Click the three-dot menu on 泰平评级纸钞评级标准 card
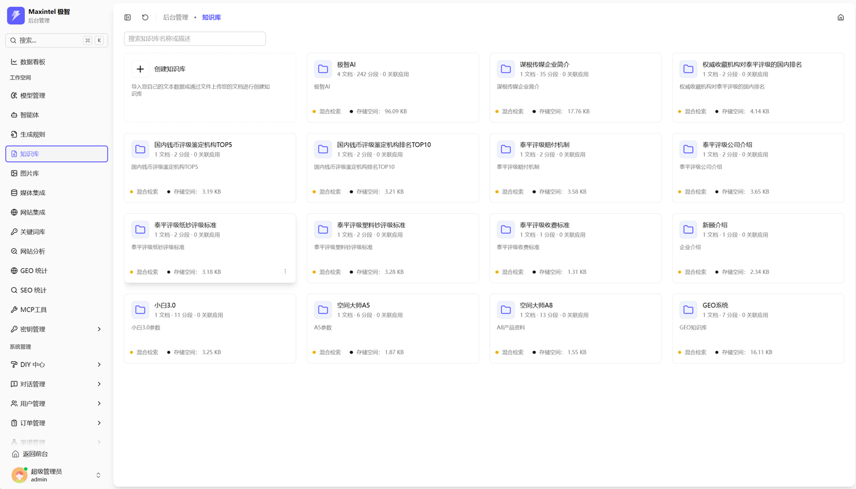This screenshot has width=856, height=489. tap(285, 272)
